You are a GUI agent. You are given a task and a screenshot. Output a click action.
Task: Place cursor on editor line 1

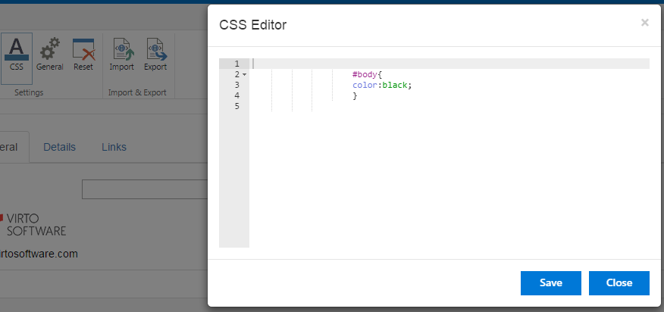coord(449,64)
